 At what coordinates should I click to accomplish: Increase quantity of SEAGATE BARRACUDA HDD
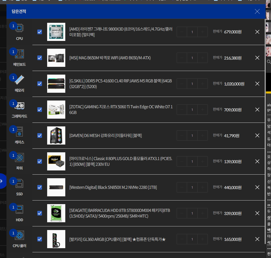pyautogui.click(x=202, y=213)
